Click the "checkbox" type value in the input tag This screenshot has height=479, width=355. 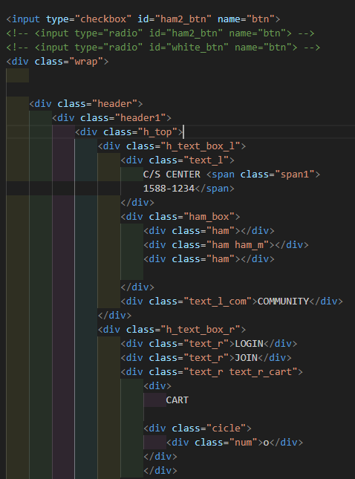click(x=103, y=19)
